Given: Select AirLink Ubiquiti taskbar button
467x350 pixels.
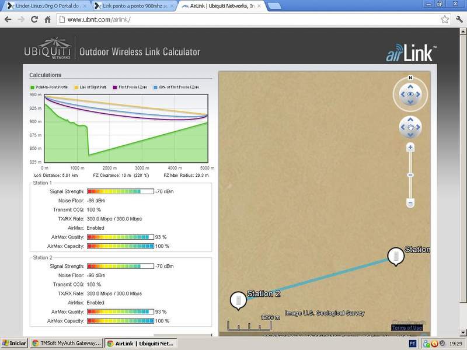Looking at the screenshot, I should [x=141, y=343].
